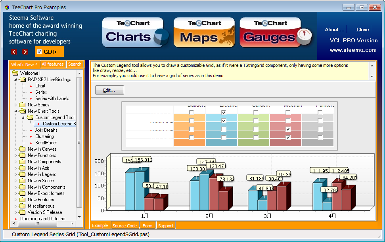This screenshot has width=385, height=242.
Task: Select the Series with Labels tree item
Action: tap(52, 98)
